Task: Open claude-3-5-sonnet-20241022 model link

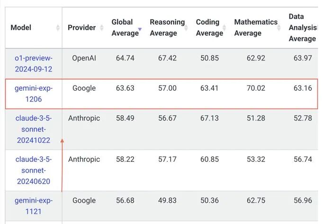Action: pyautogui.click(x=34, y=129)
